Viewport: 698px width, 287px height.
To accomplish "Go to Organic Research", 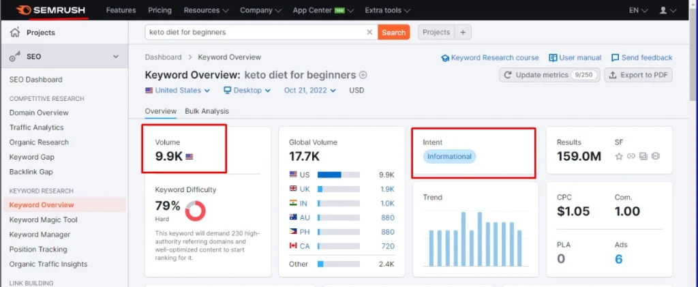I will click(x=39, y=142).
